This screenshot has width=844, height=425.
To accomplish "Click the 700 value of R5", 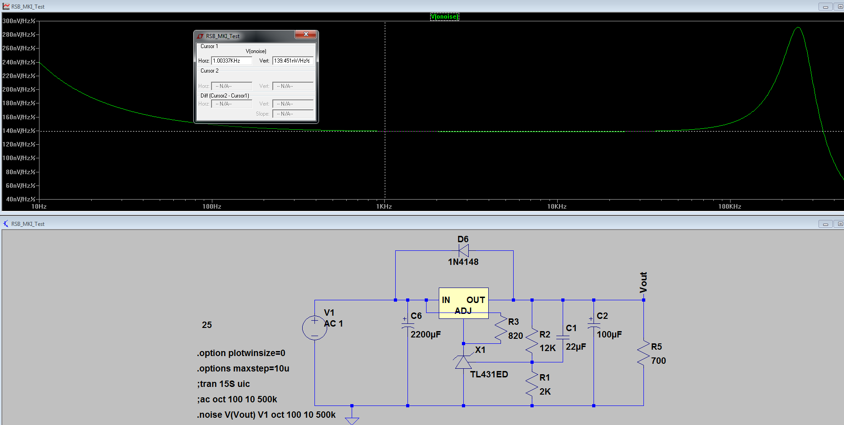I will pos(658,361).
